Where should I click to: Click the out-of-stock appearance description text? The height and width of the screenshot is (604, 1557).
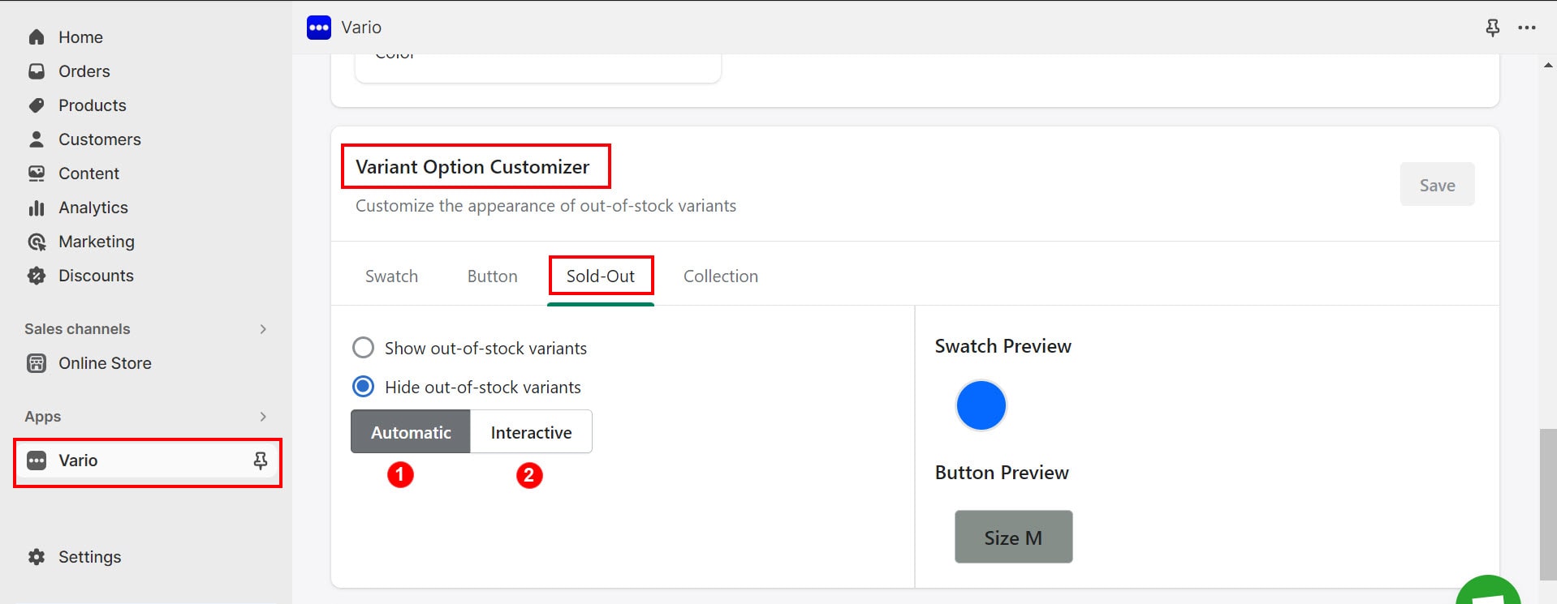click(546, 206)
